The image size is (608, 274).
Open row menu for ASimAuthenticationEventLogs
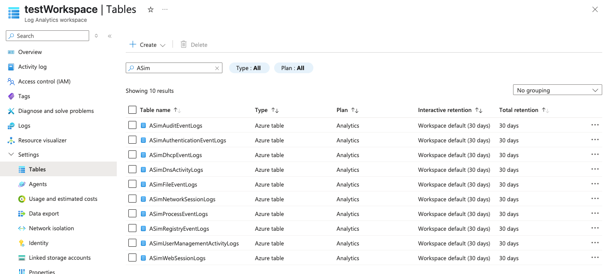[x=595, y=140]
